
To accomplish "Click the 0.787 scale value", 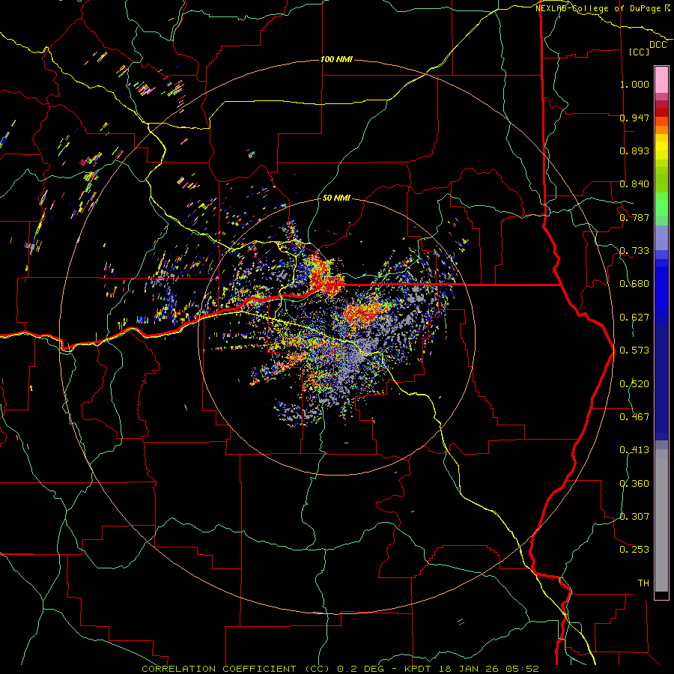I will pos(634,217).
